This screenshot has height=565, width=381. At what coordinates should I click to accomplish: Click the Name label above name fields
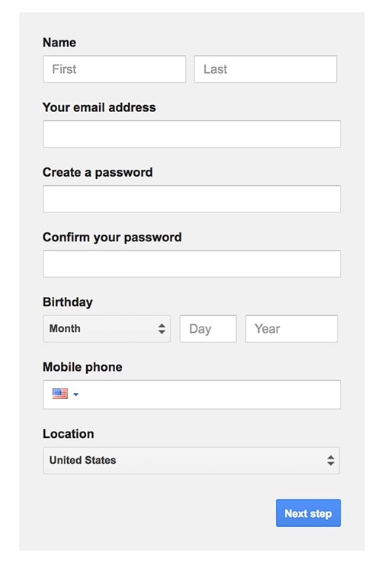pyautogui.click(x=59, y=43)
